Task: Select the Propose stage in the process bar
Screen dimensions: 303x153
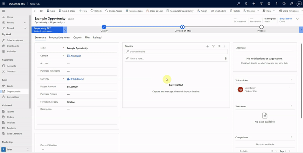Action: click(261, 27)
